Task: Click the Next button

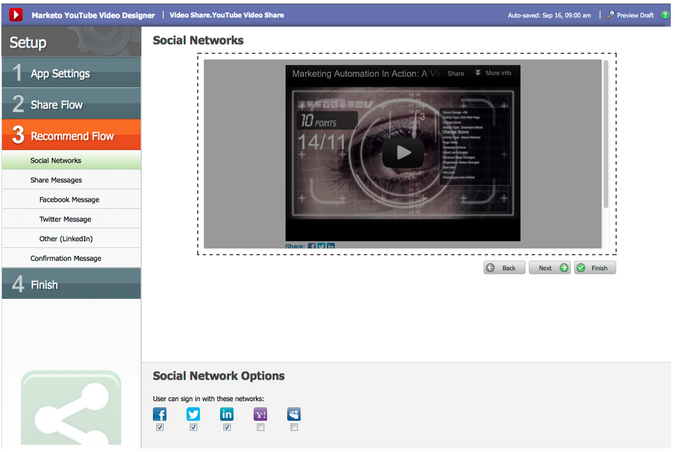Action: click(x=550, y=268)
